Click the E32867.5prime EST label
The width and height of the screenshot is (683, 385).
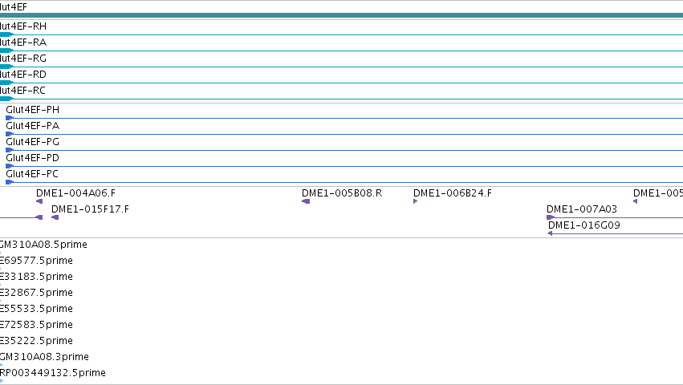click(37, 293)
